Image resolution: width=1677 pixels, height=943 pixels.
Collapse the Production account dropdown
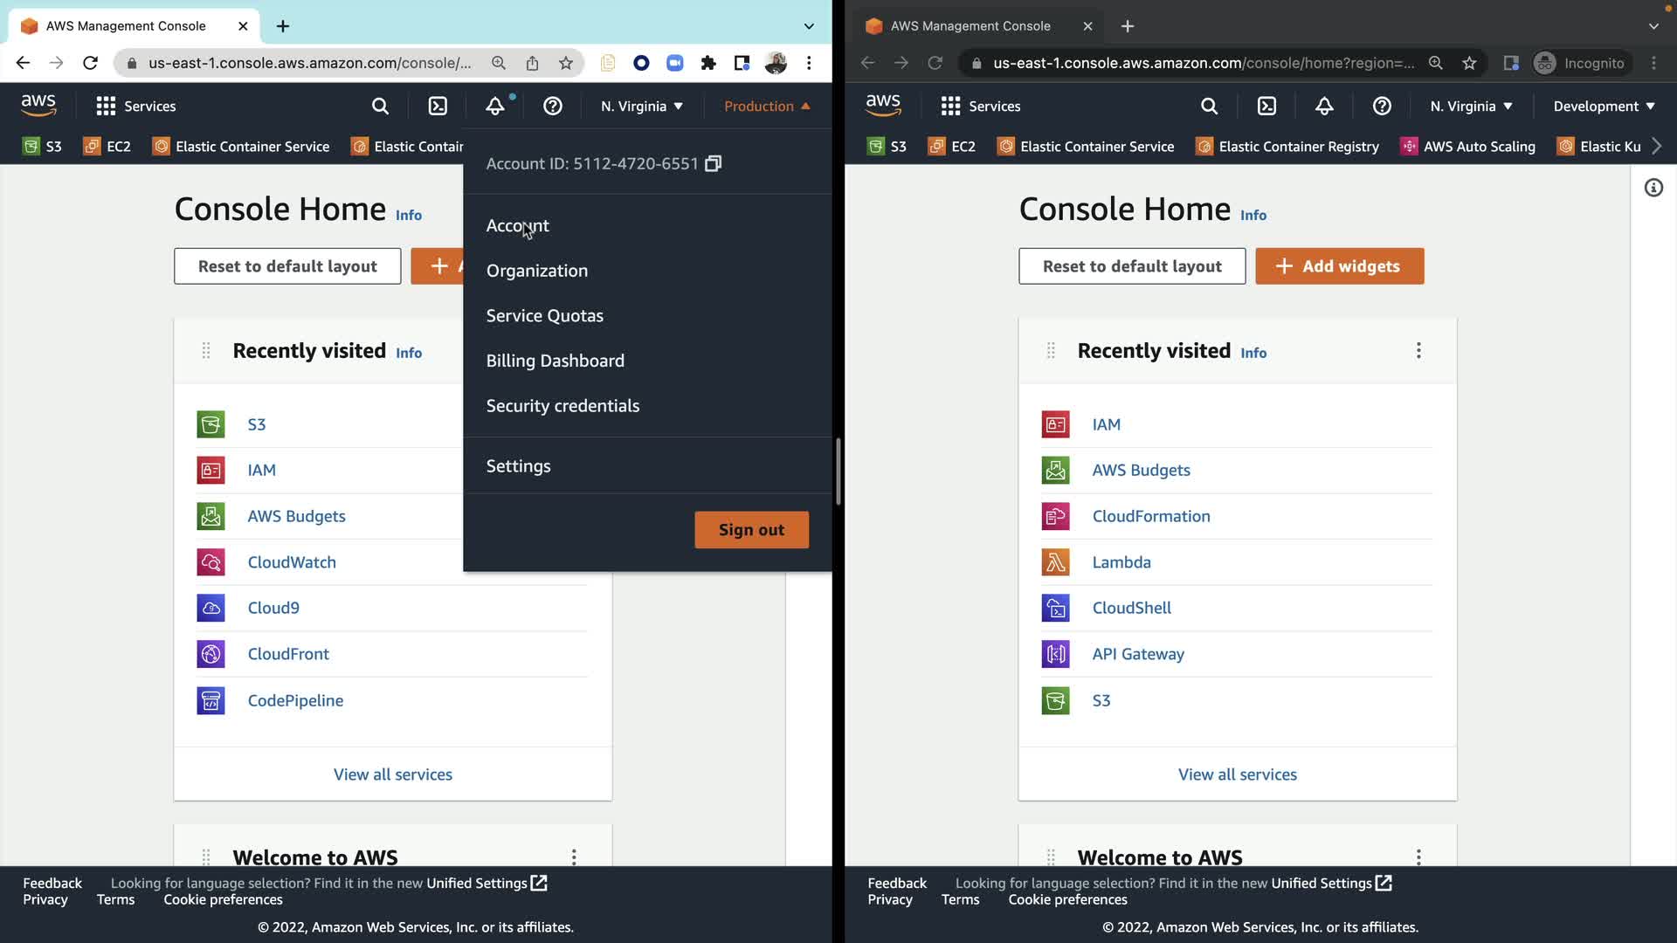767,107
